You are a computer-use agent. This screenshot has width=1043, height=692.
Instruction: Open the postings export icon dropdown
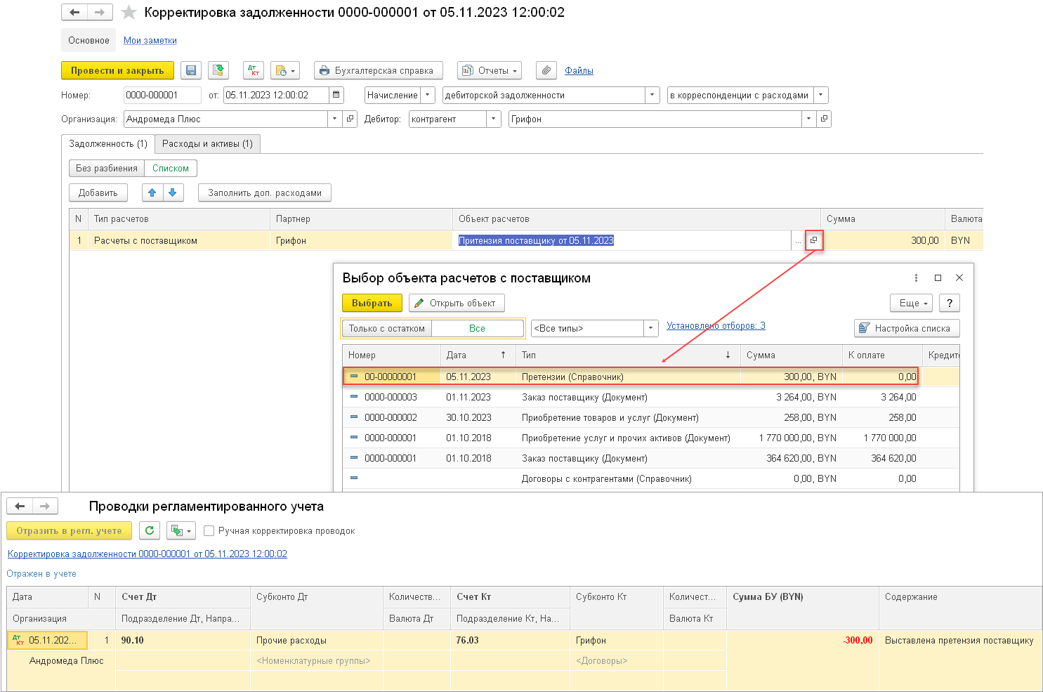pos(181,530)
